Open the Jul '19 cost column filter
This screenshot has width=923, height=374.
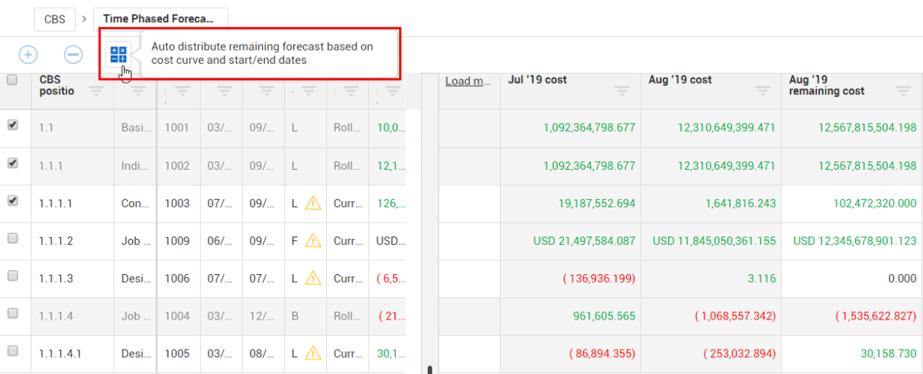622,91
